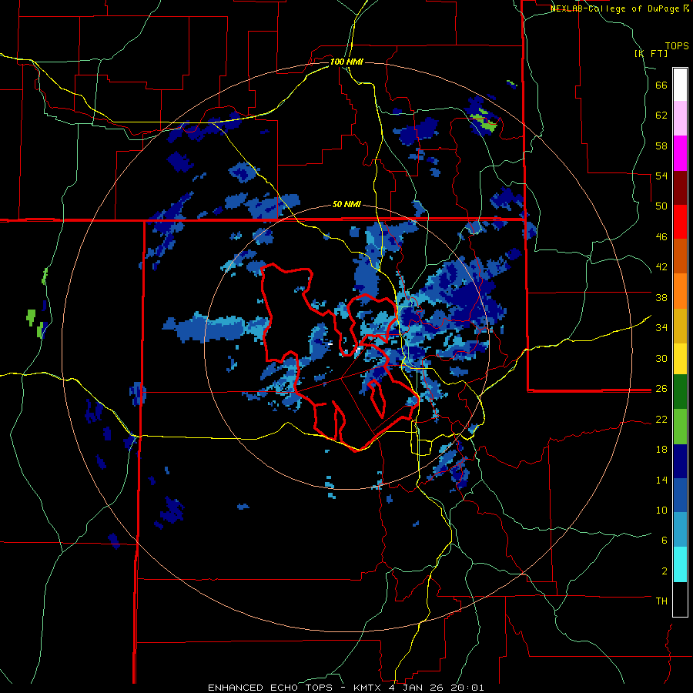Screen dimensions: 693x693
Task: Click the NEXLAB-College of DuPage header text
Action: pyautogui.click(x=616, y=8)
